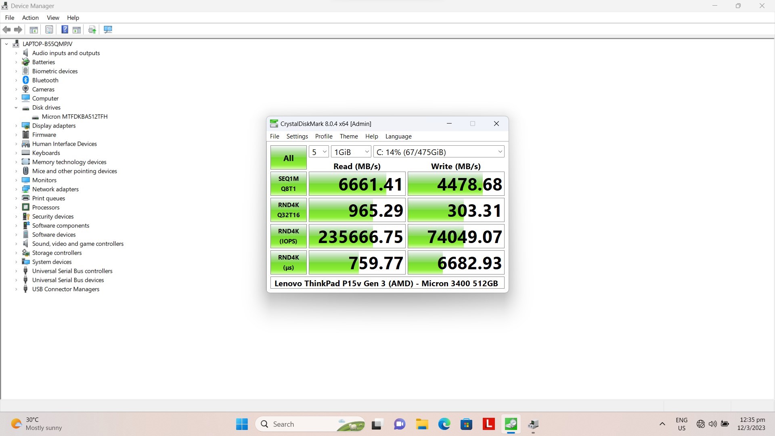This screenshot has height=436, width=775.
Task: Open the weather widget showing 30°C
Action: (36, 424)
